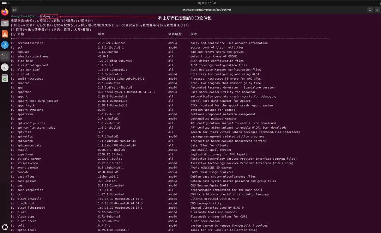
Task: Select the adwaita-icon-theme package name
Action: (33, 56)
